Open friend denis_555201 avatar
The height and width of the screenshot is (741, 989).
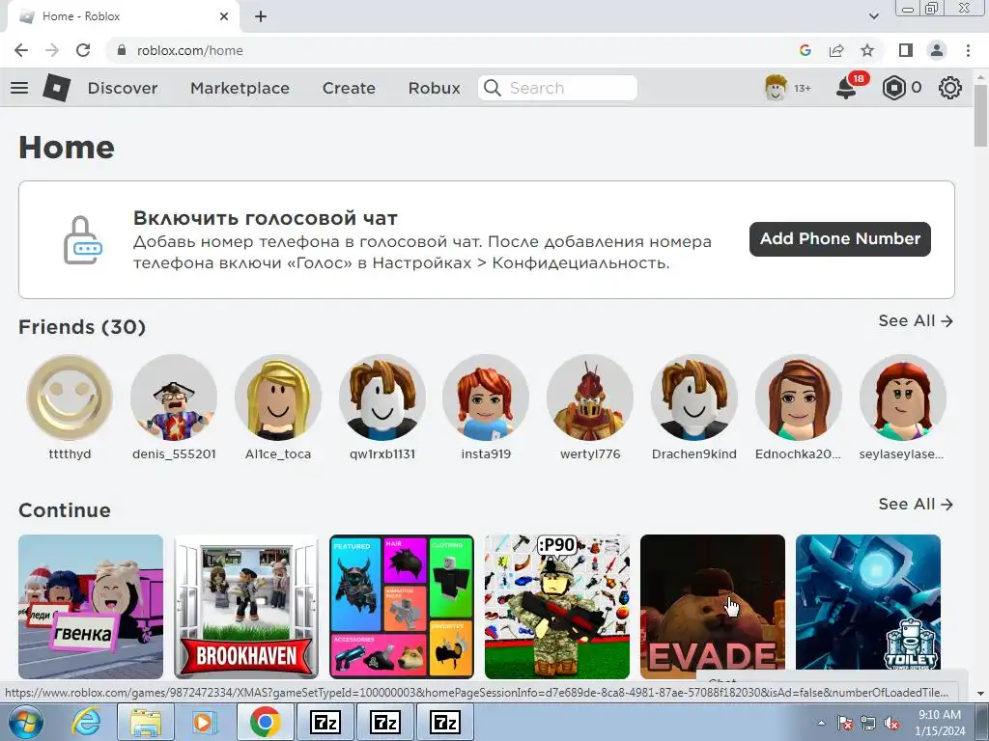174,397
